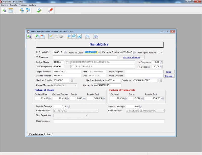Click the 'NO tiene Albaranes' button
202x155 pixels.
point(131,57)
